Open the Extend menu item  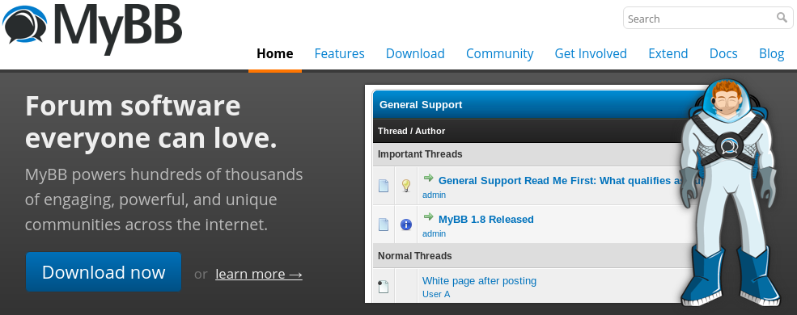click(x=668, y=53)
